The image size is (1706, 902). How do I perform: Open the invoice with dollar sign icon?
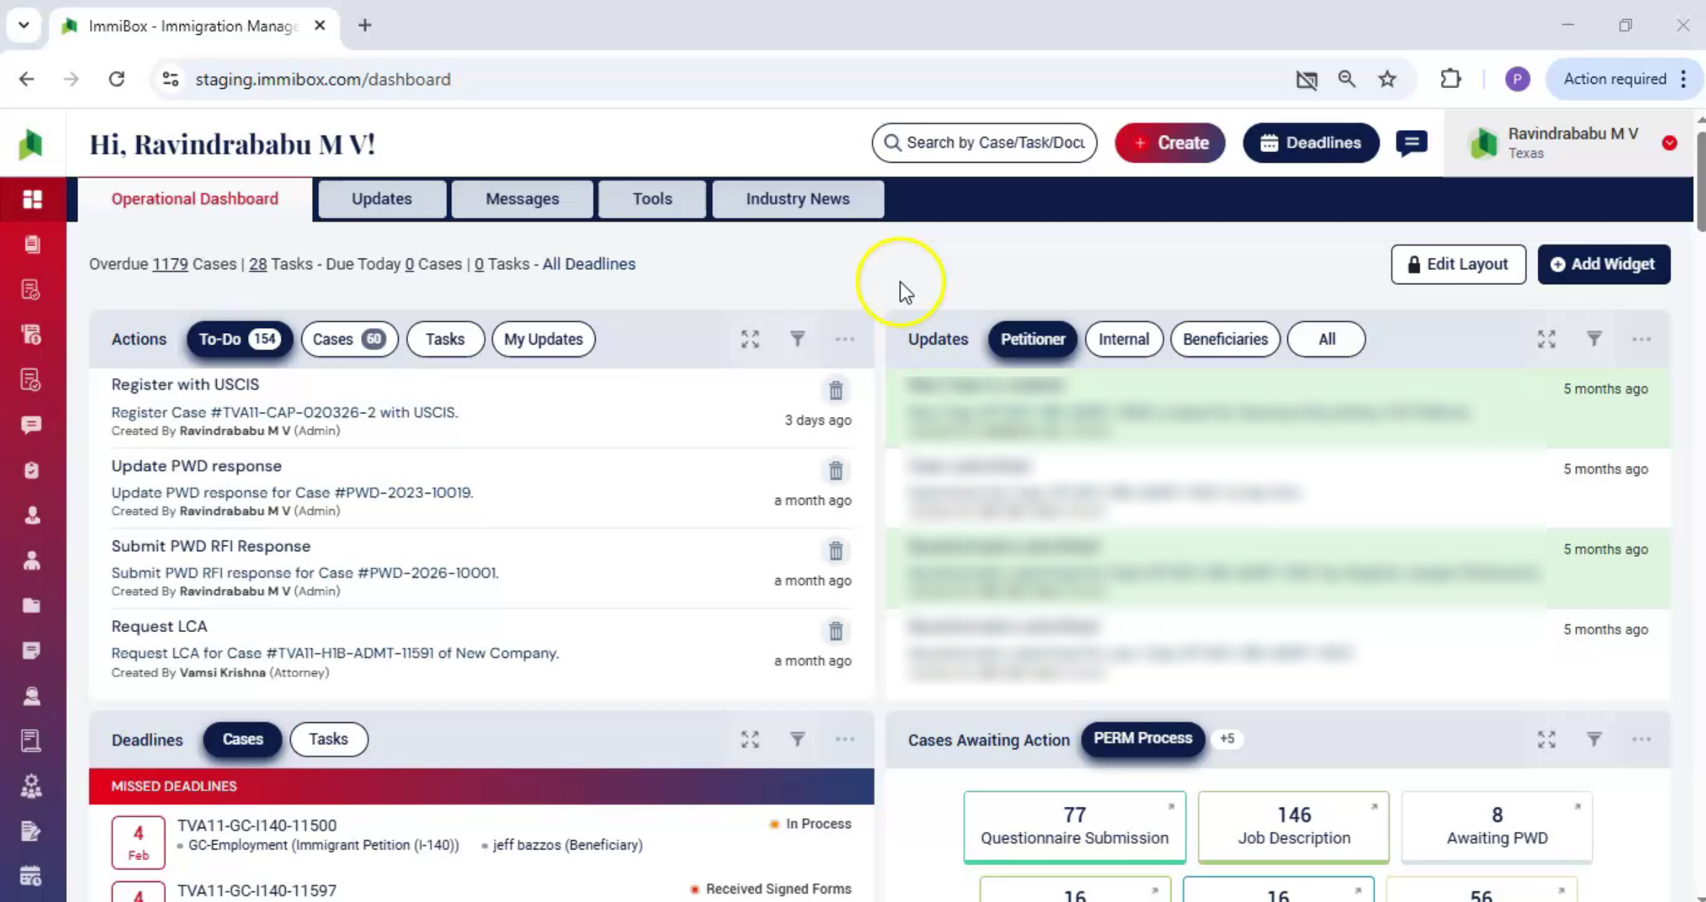coord(32,335)
